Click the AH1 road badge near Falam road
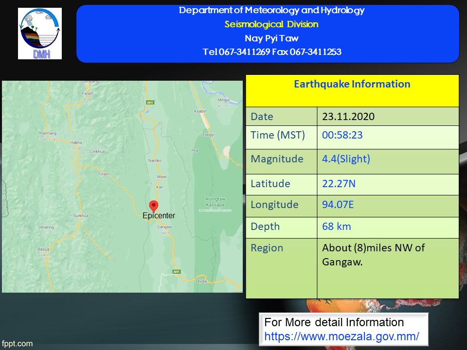Image resolution: width=467 pixels, height=350 pixels. (x=149, y=103)
